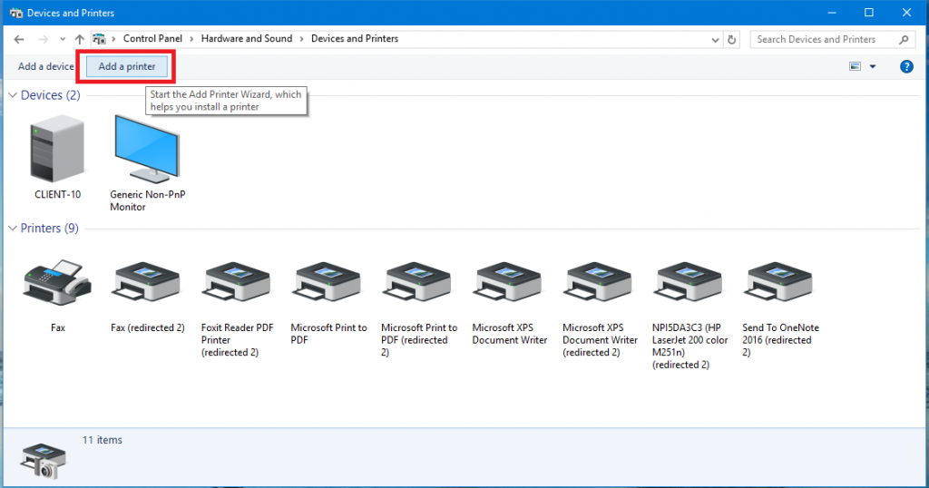Select Microsoft XPS Document Writer (redirected 2) icon

pyautogui.click(x=599, y=283)
